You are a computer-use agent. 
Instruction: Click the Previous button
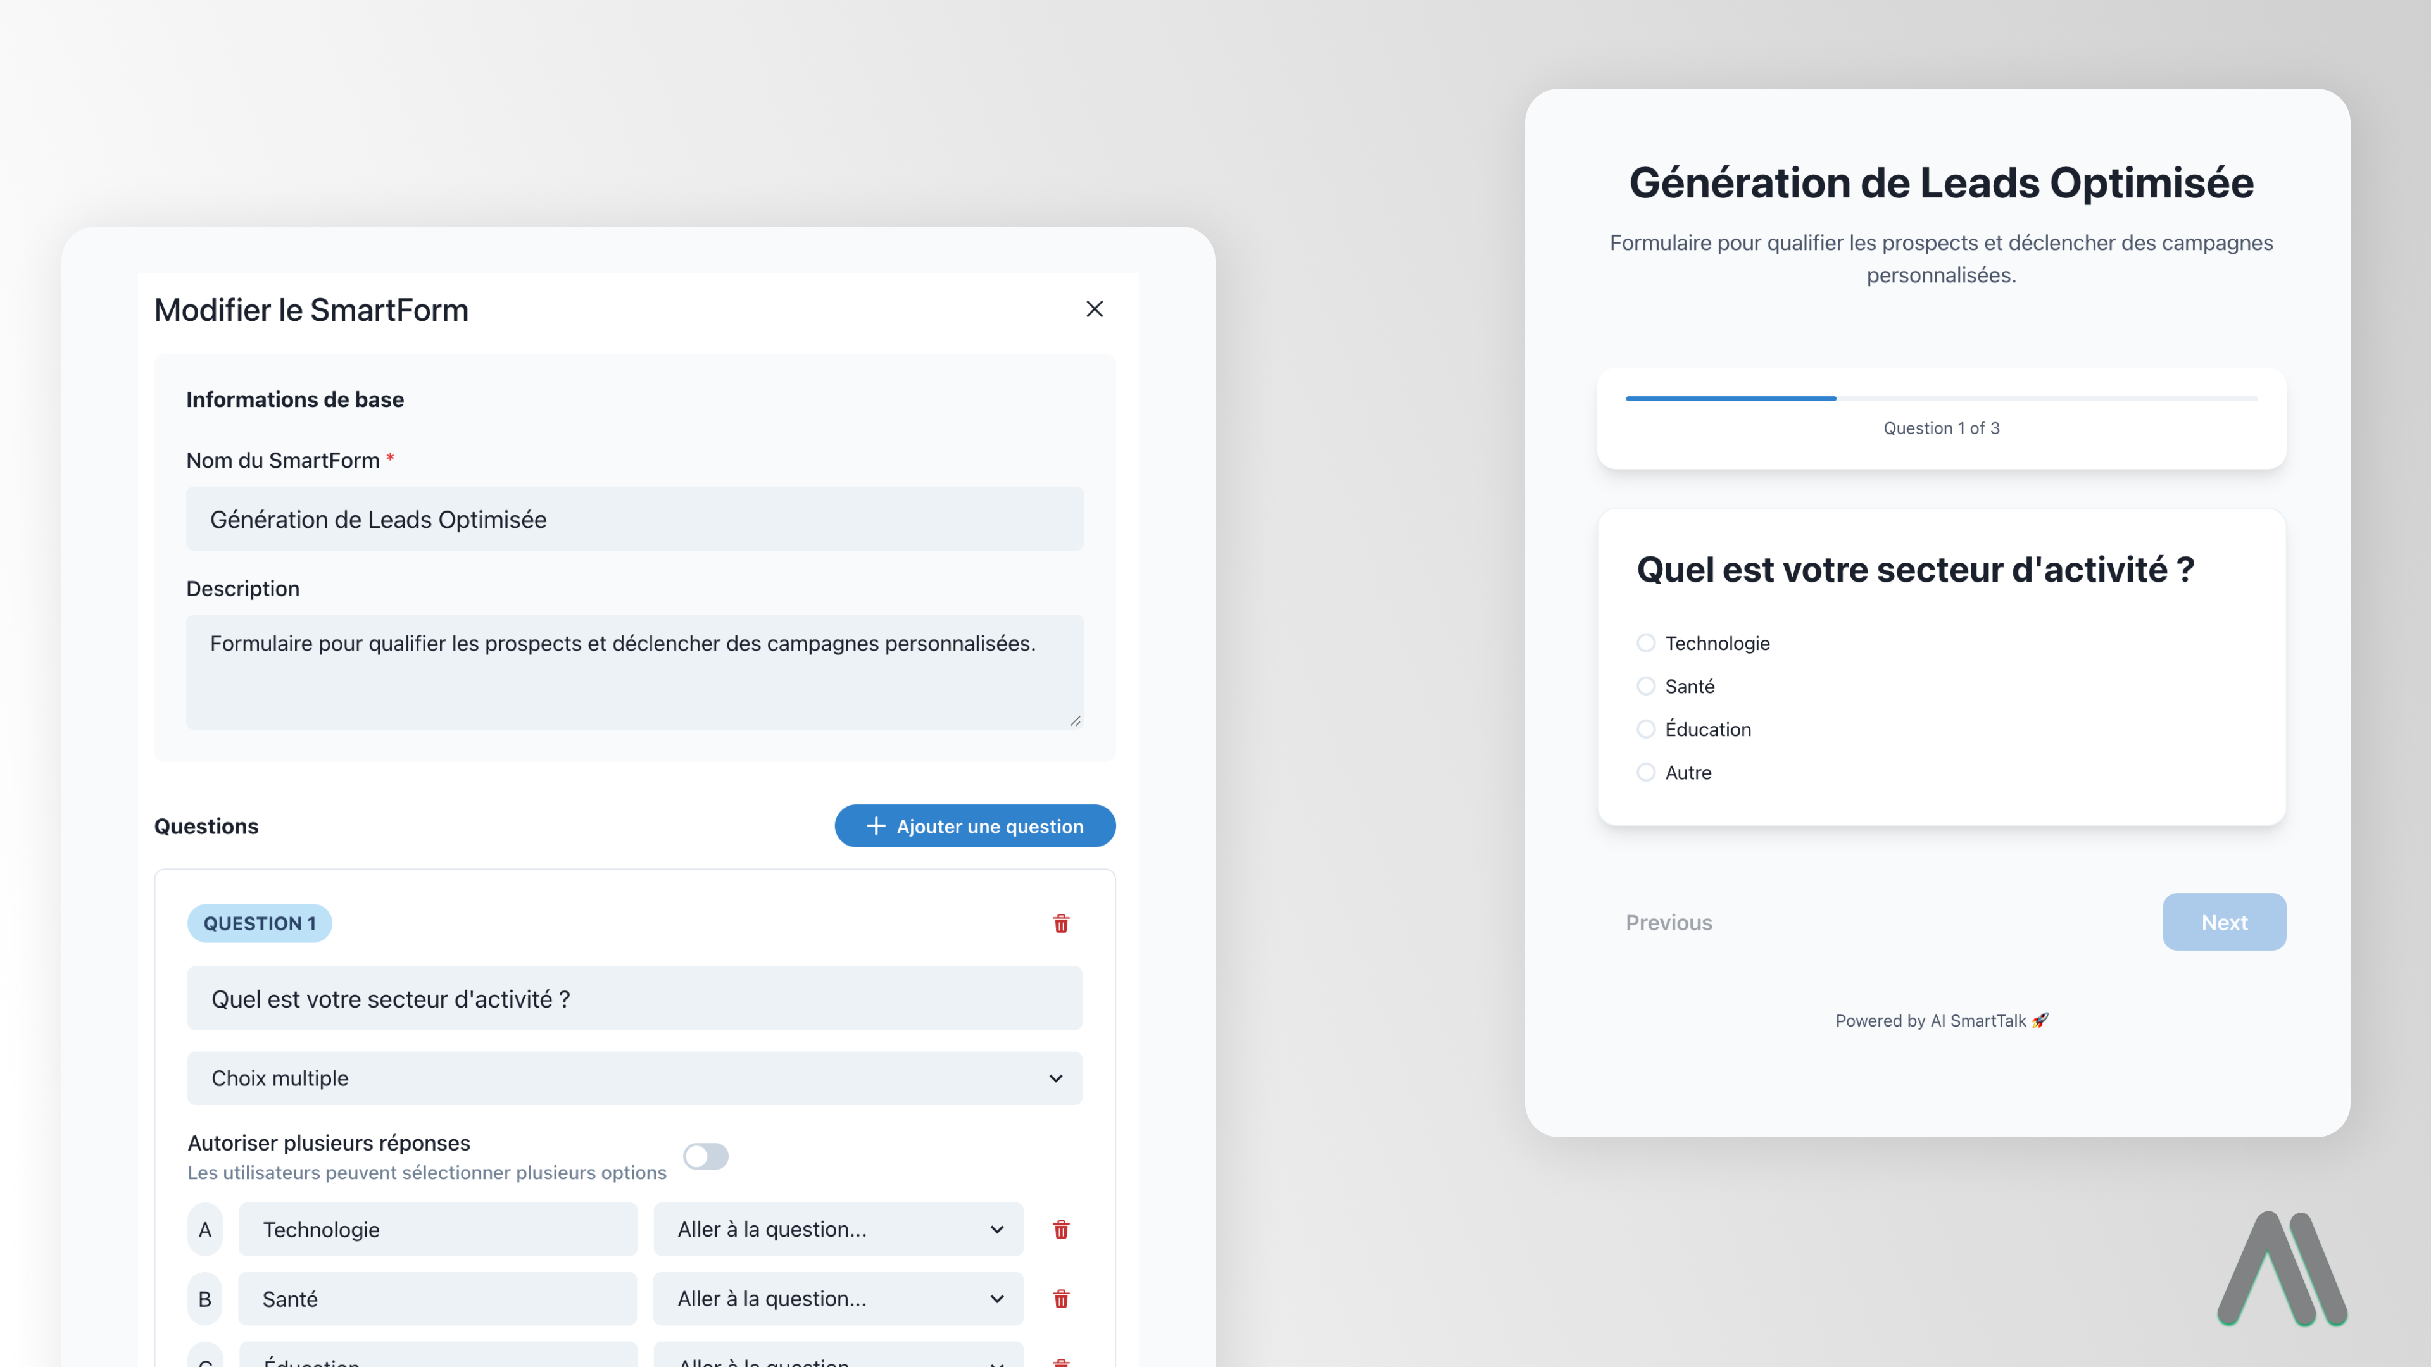pyautogui.click(x=1669, y=921)
